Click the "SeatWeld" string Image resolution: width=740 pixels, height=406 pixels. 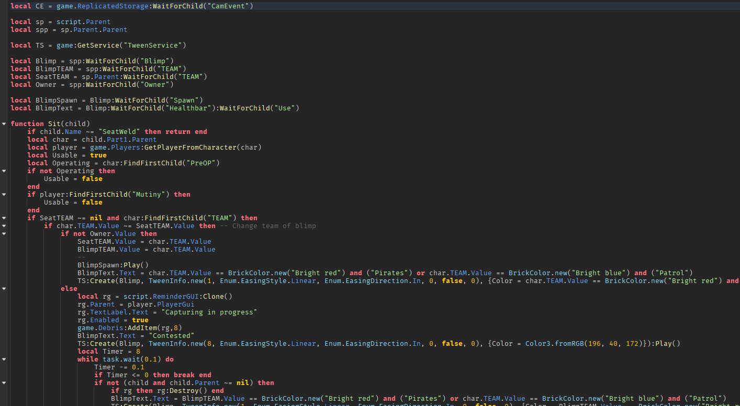click(119, 132)
